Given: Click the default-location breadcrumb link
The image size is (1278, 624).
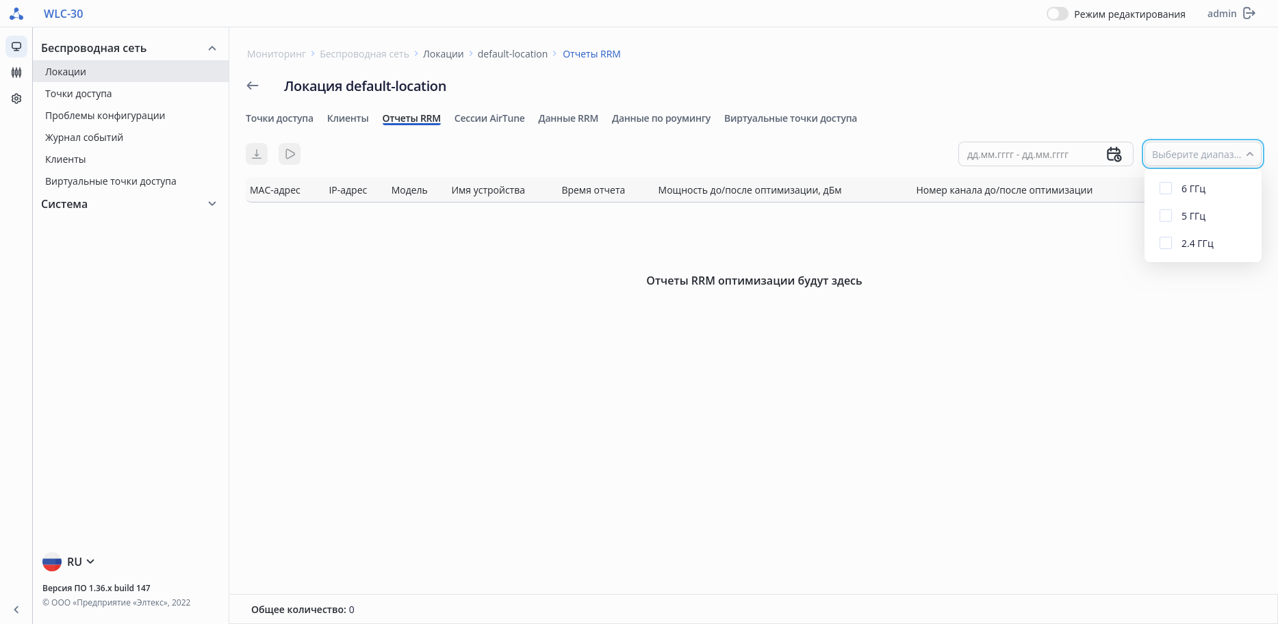Looking at the screenshot, I should (x=513, y=54).
